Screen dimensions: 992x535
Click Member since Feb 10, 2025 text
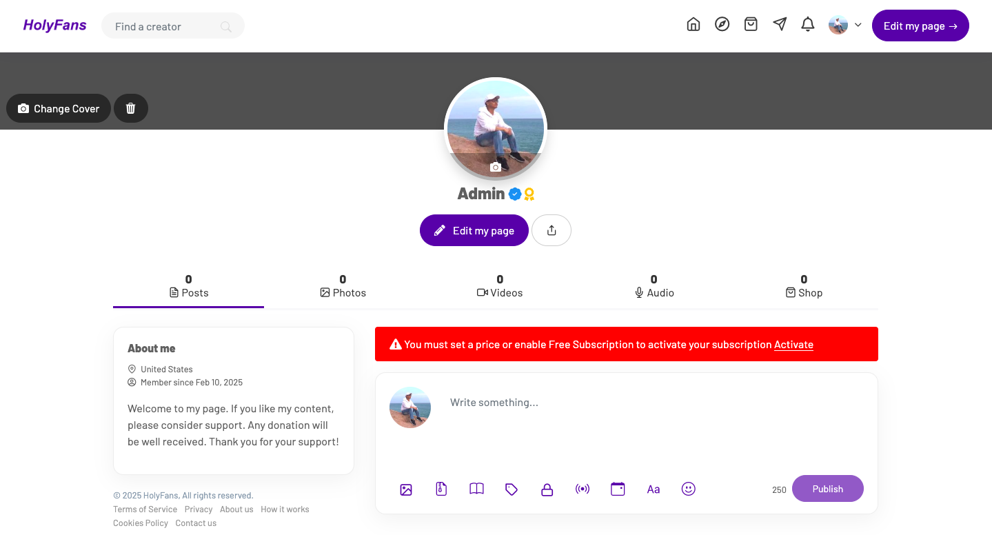coord(192,383)
